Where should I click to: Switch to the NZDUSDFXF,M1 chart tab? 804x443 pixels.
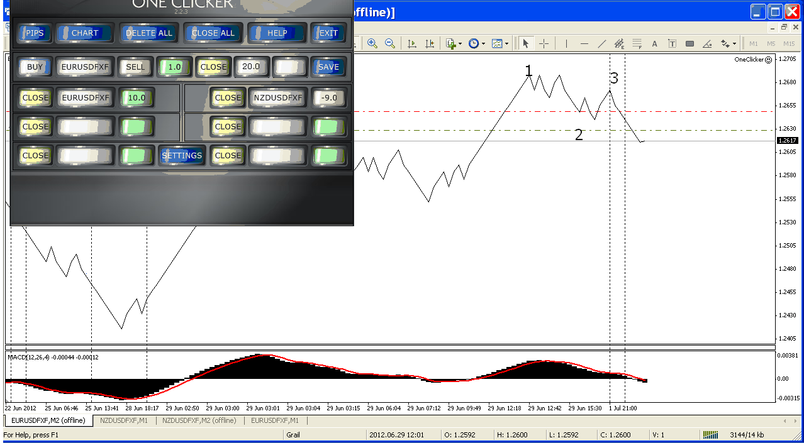(123, 420)
